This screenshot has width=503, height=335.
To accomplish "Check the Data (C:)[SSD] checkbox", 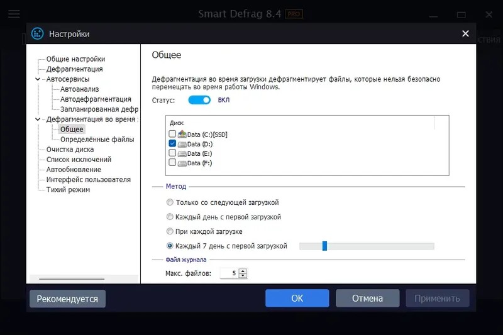I will pyautogui.click(x=172, y=133).
